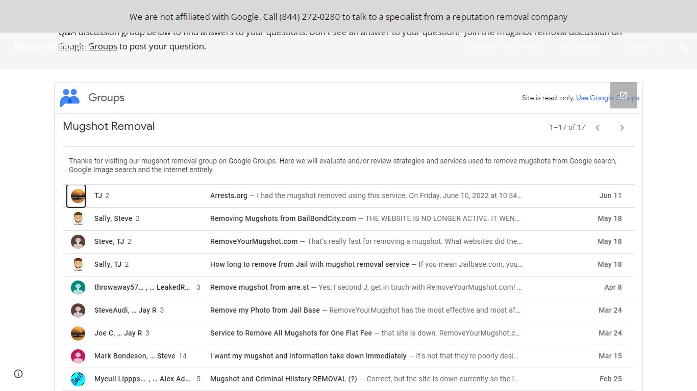The height and width of the screenshot is (391, 697).
Task: Click author names Mark Bondeson, … Steve
Action: pyautogui.click(x=135, y=356)
